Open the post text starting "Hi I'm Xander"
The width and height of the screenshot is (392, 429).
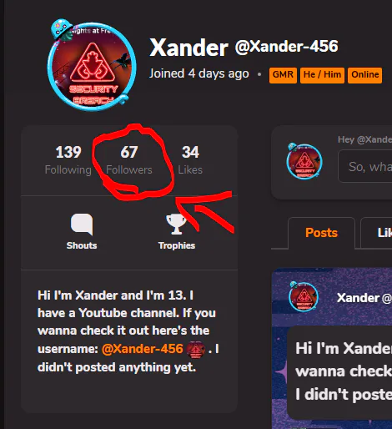[344, 371]
